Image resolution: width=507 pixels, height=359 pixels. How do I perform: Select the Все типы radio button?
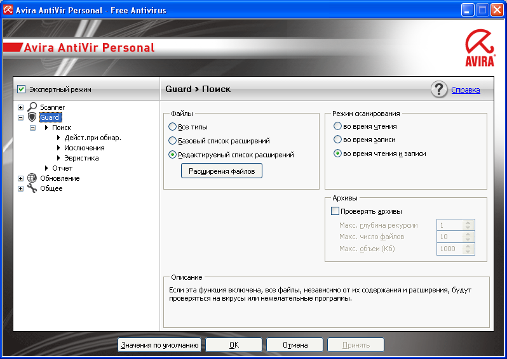point(172,127)
